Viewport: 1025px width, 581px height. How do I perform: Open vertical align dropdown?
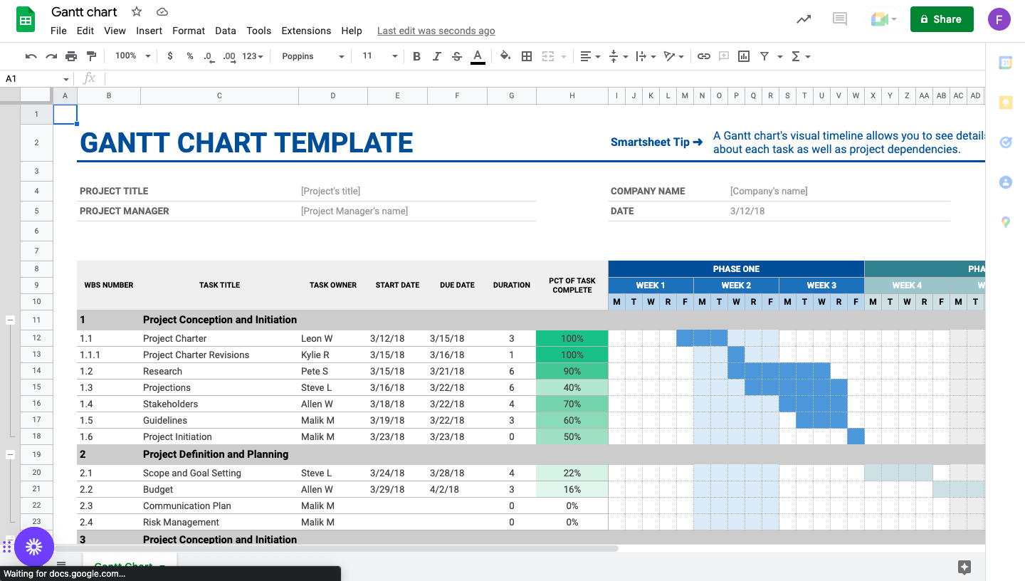(x=618, y=56)
